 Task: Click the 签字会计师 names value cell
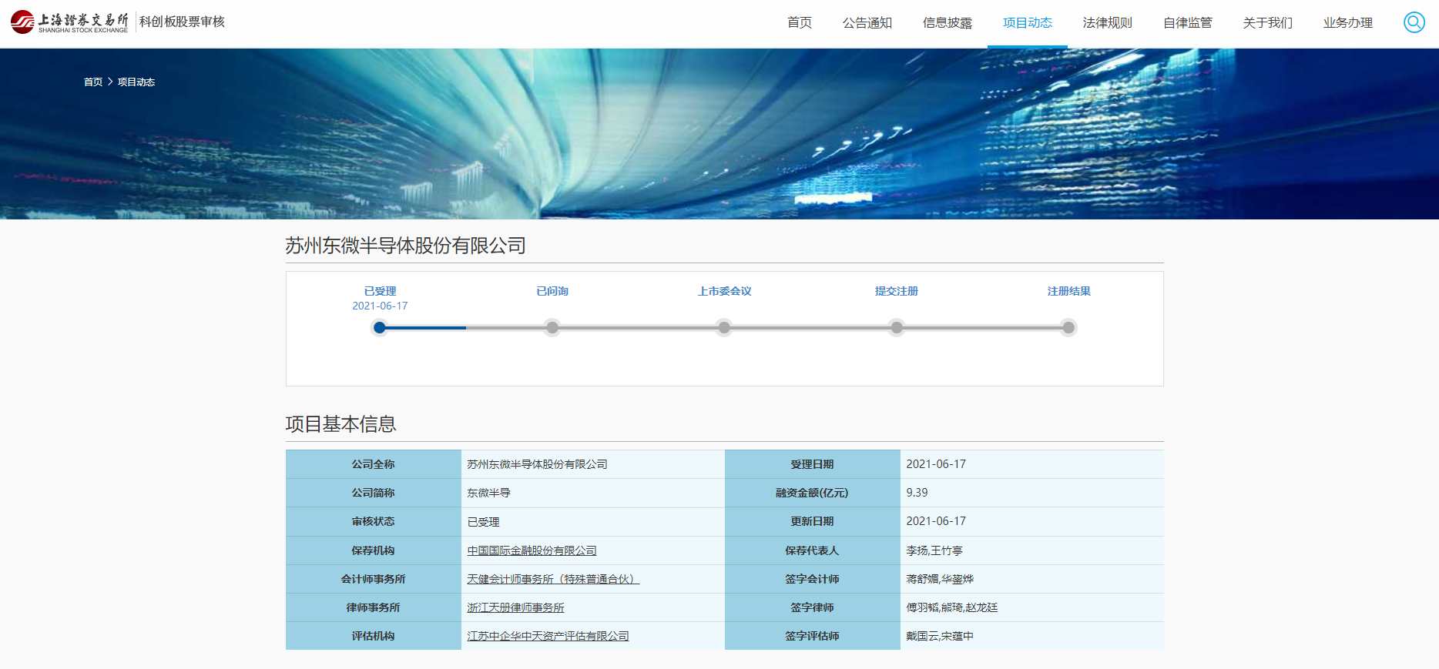pos(1031,579)
